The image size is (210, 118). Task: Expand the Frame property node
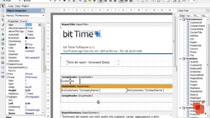tap(7, 77)
